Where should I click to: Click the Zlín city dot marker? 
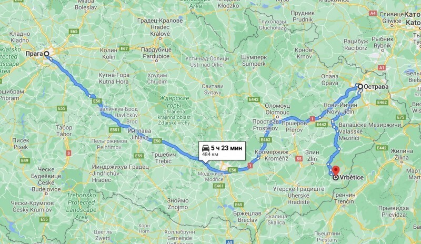pyautogui.click(x=312, y=163)
